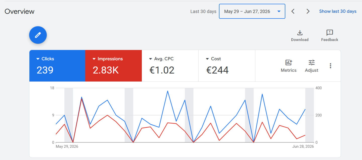Click the €244 cost value
Screen dimensions: 362x160
point(217,70)
